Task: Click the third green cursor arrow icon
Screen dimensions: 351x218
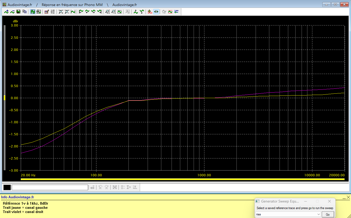Action: pyautogui.click(x=93, y=12)
